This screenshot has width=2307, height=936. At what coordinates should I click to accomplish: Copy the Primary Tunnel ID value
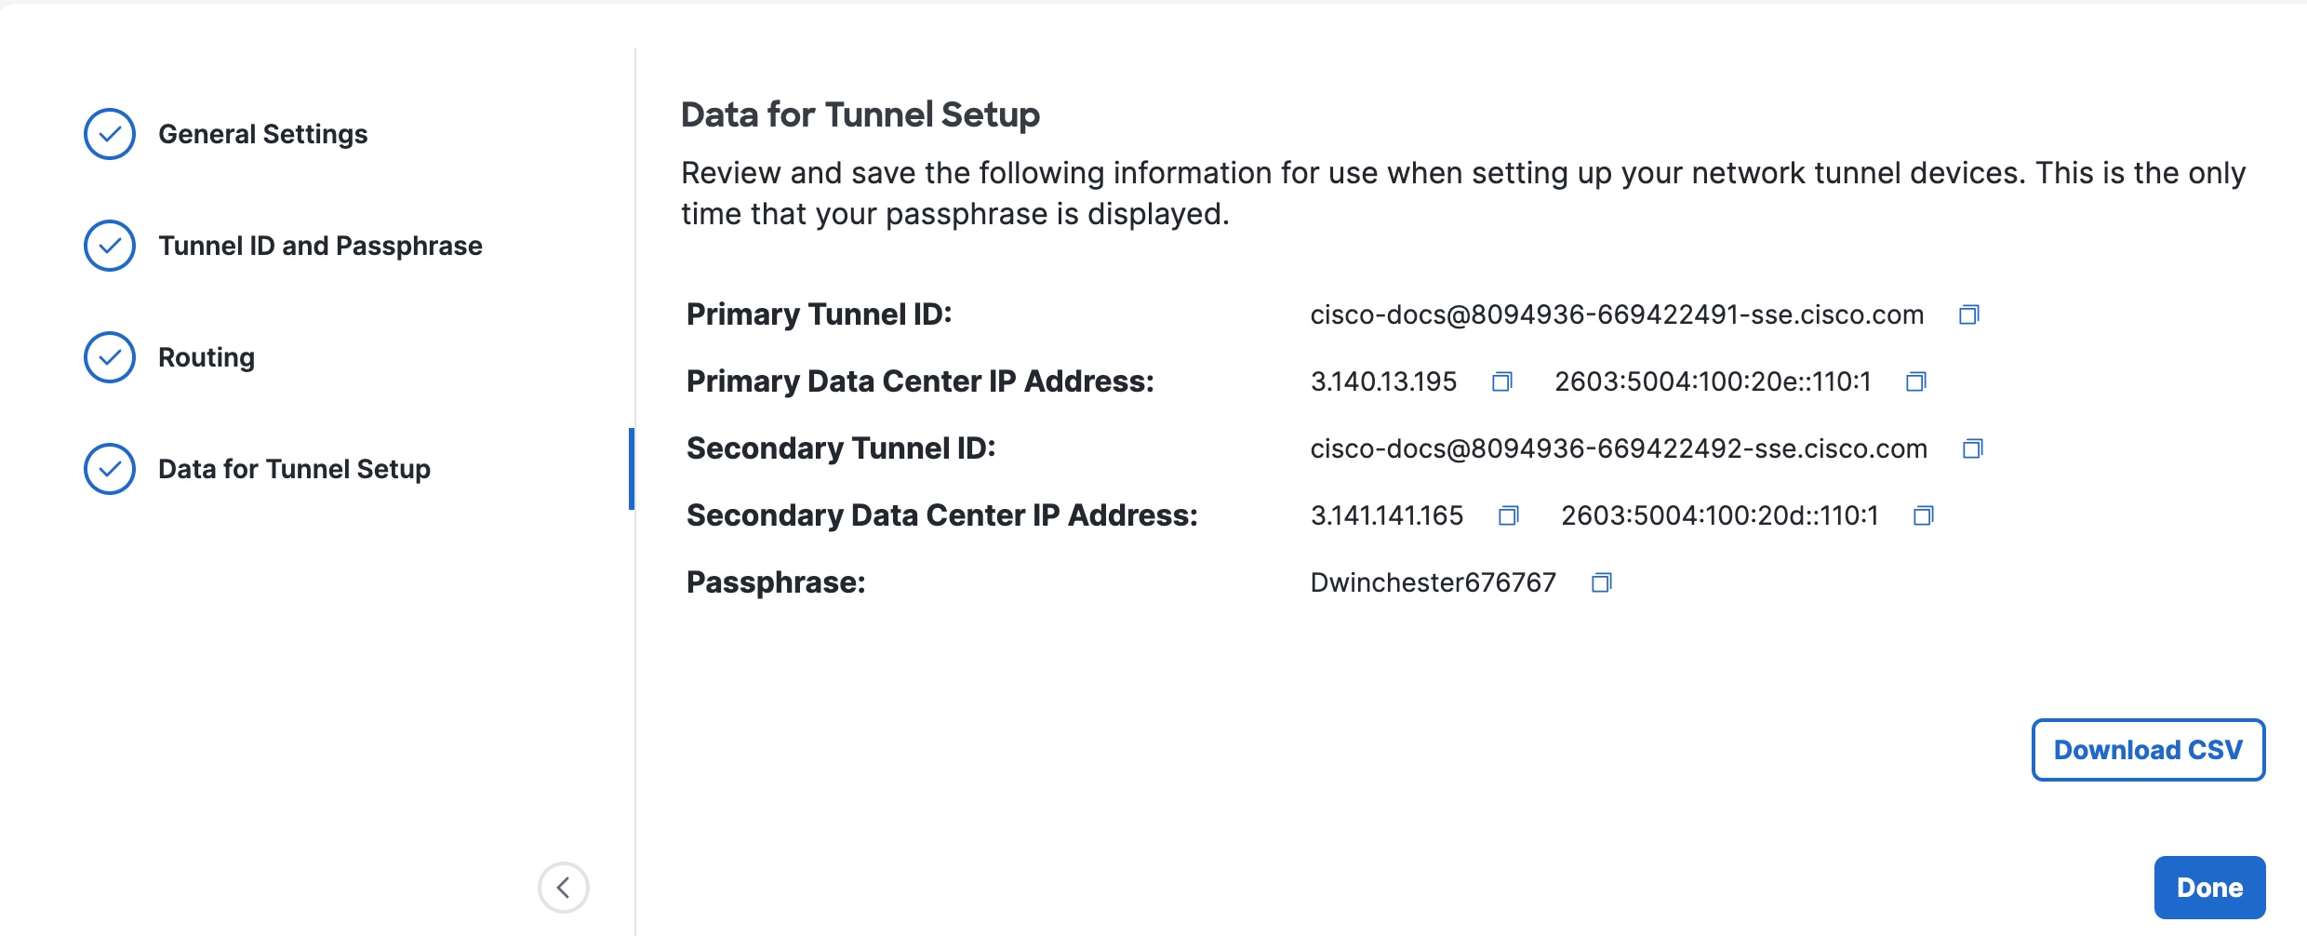pos(1968,314)
